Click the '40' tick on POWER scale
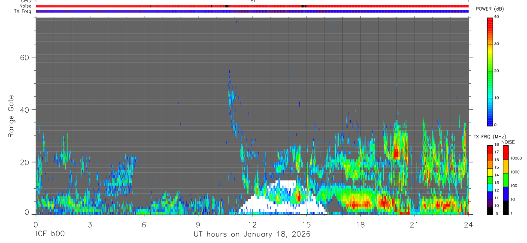The width and height of the screenshot is (527, 243). tap(497, 17)
